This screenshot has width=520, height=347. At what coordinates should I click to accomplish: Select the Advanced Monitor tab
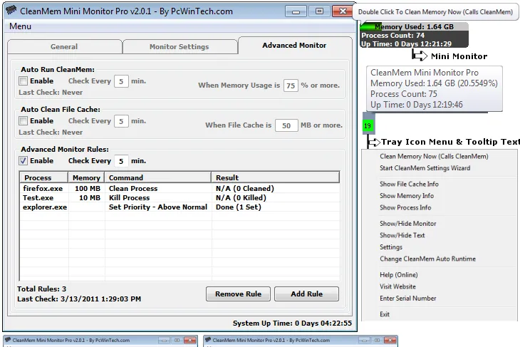[294, 46]
